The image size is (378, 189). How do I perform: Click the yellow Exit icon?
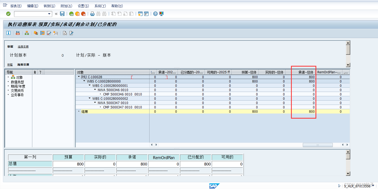pyautogui.click(x=77, y=14)
